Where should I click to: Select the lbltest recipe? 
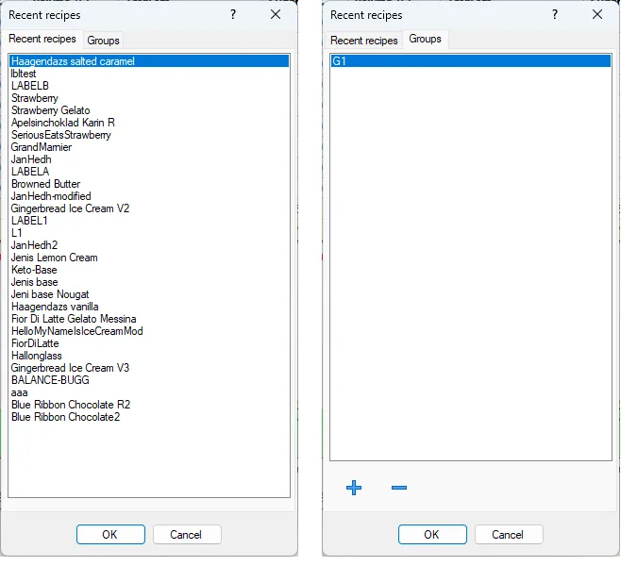[x=149, y=74]
